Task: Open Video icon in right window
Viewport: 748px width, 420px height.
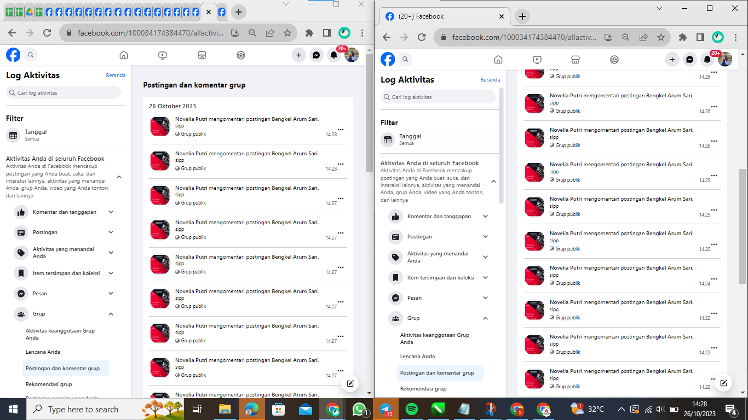Action: (537, 59)
